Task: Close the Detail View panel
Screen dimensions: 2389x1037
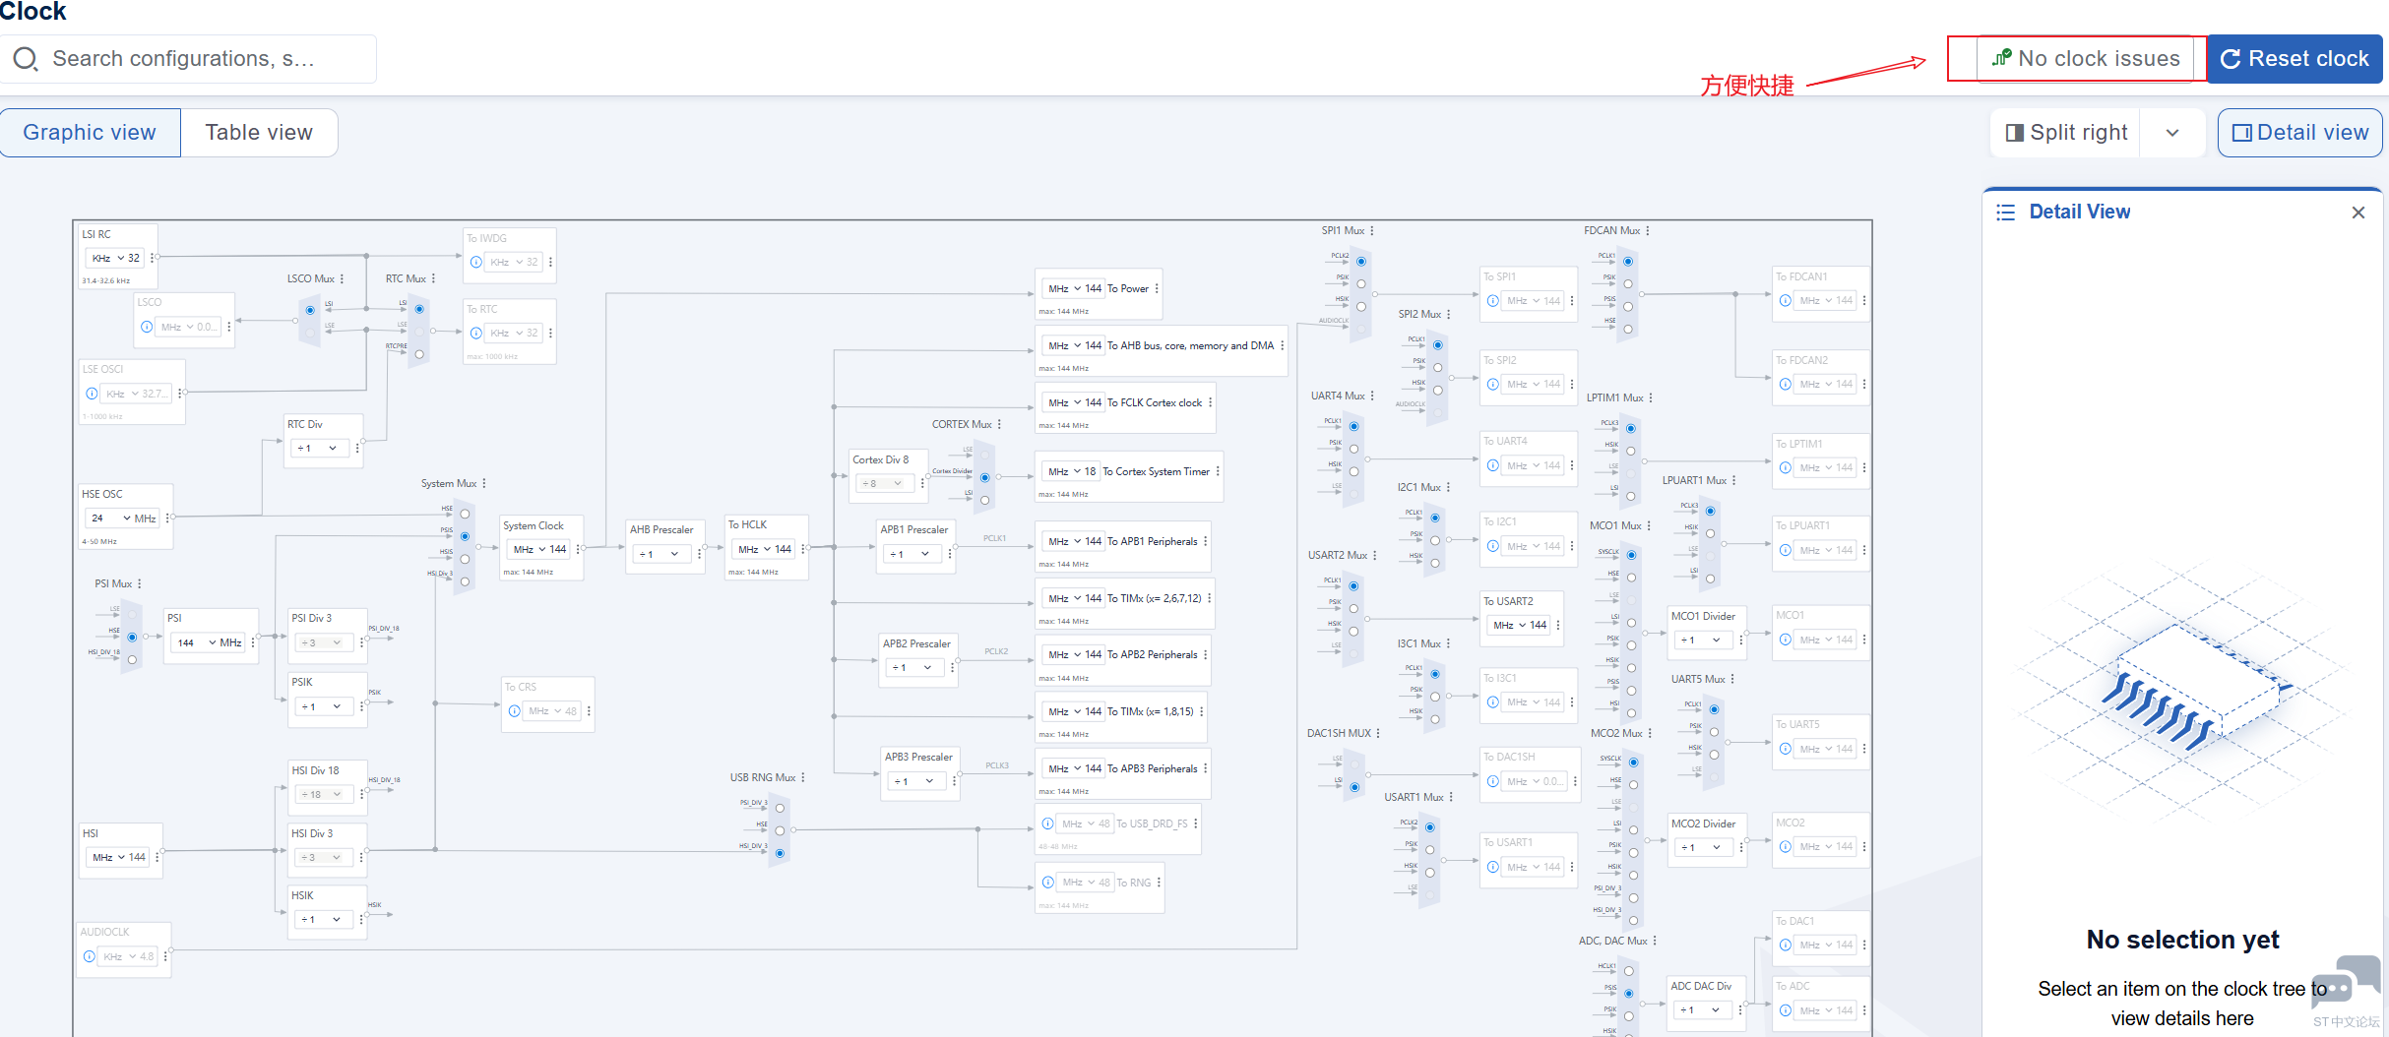Action: click(x=2358, y=213)
